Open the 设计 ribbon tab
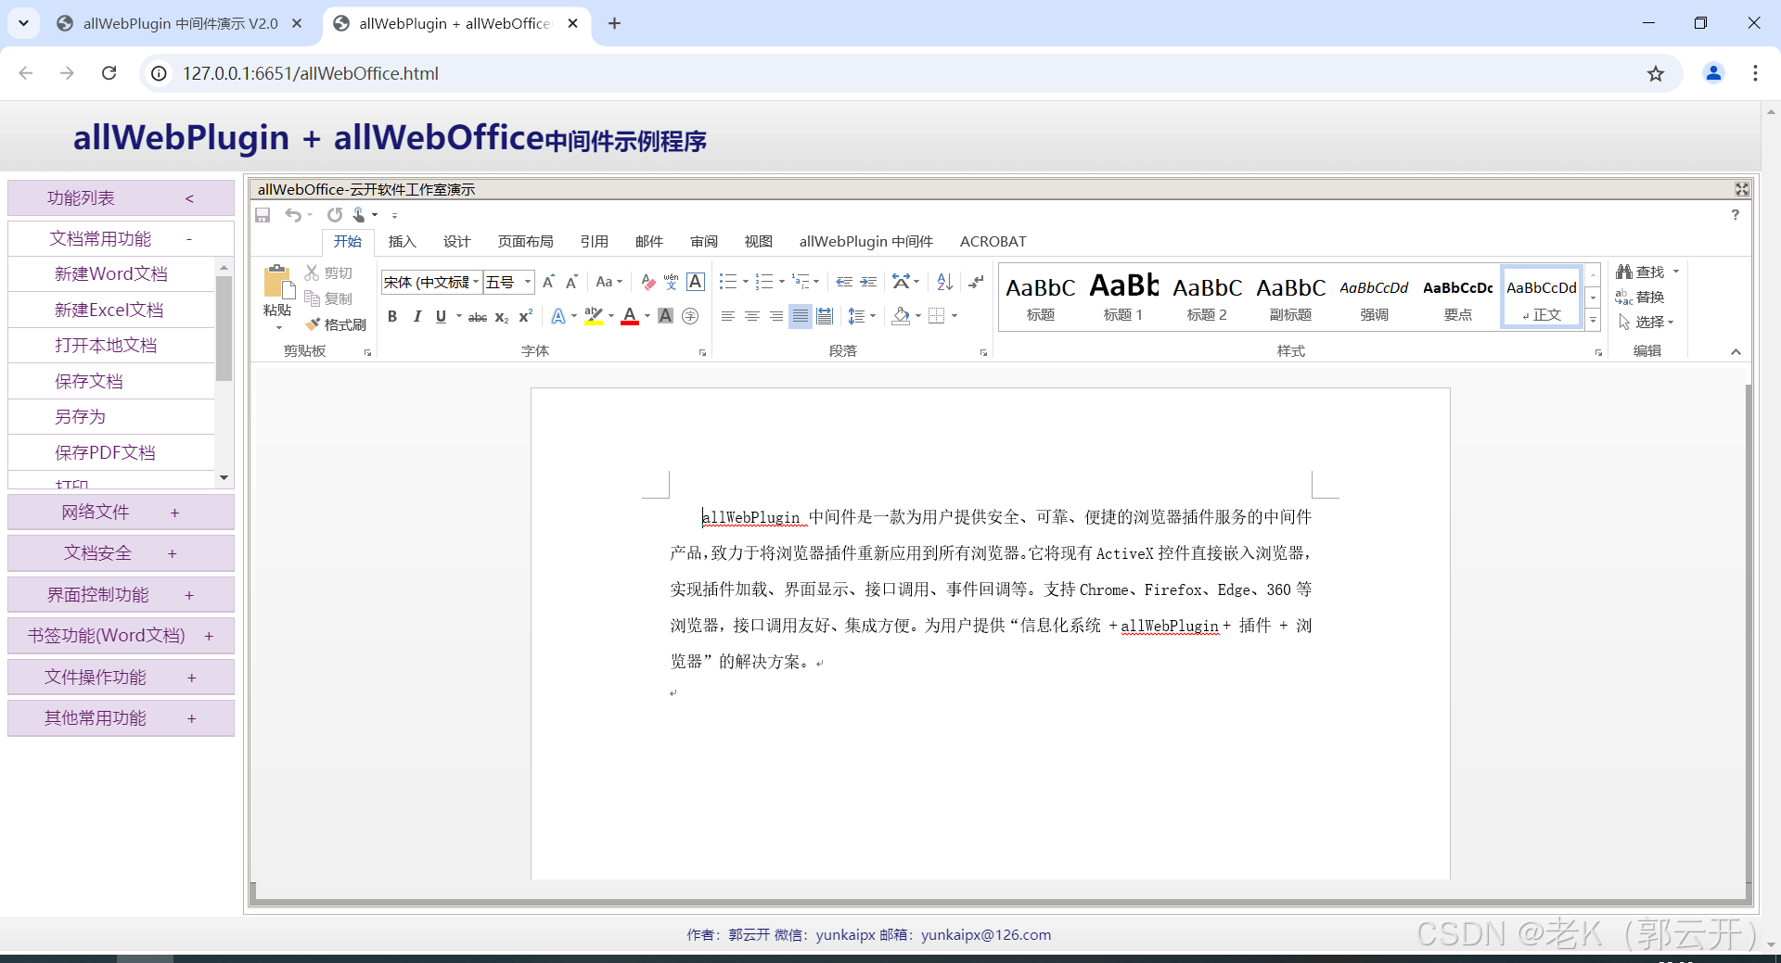The width and height of the screenshot is (1781, 963). point(456,242)
